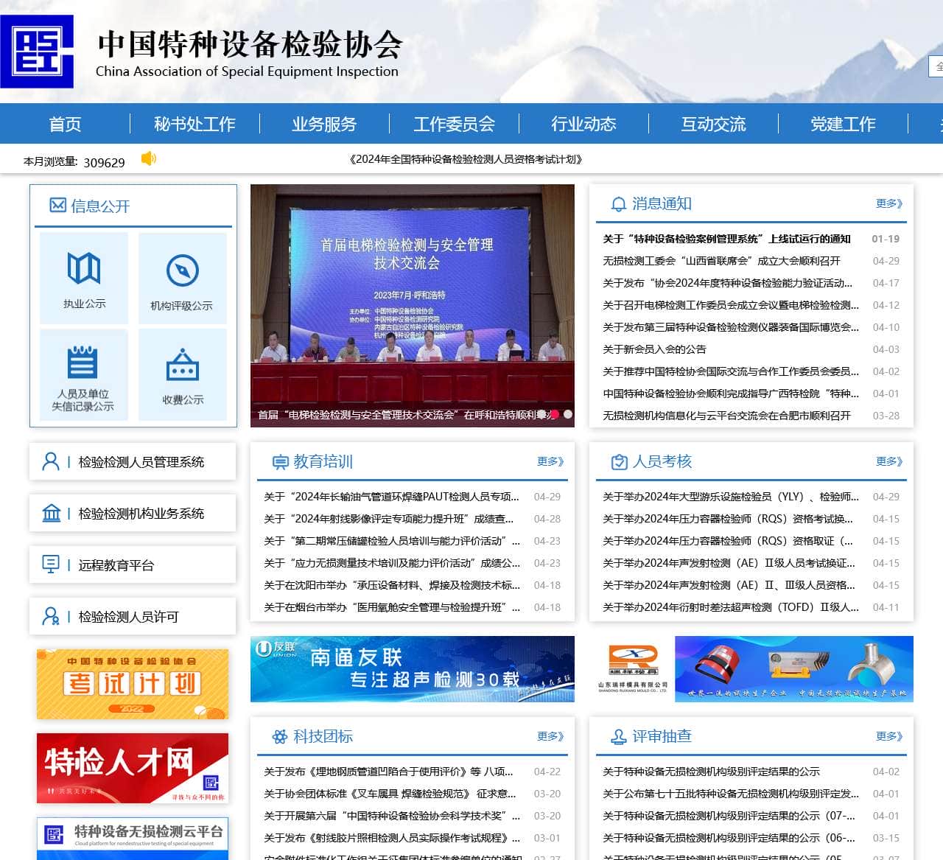This screenshot has height=860, width=943.
Task: Open 执业公示 map icon tile
Action: pyautogui.click(x=84, y=279)
